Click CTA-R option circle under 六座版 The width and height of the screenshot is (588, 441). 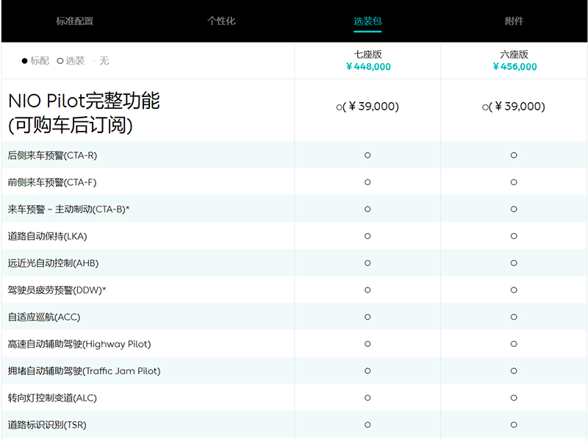[x=514, y=155]
